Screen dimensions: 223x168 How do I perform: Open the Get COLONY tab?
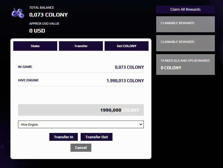[127, 46]
